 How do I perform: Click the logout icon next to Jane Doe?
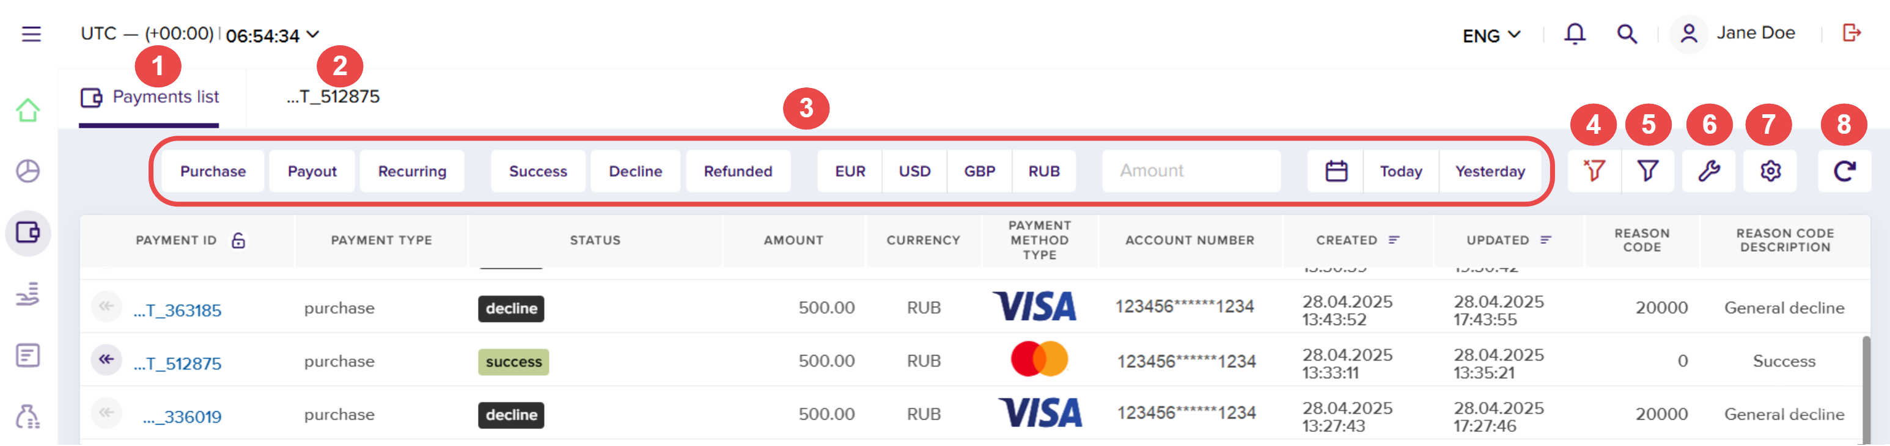click(x=1852, y=33)
